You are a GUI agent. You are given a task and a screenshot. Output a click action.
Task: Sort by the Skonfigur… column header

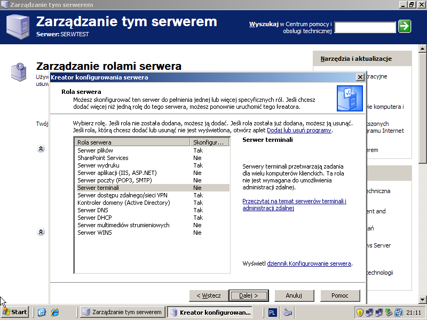[209, 142]
